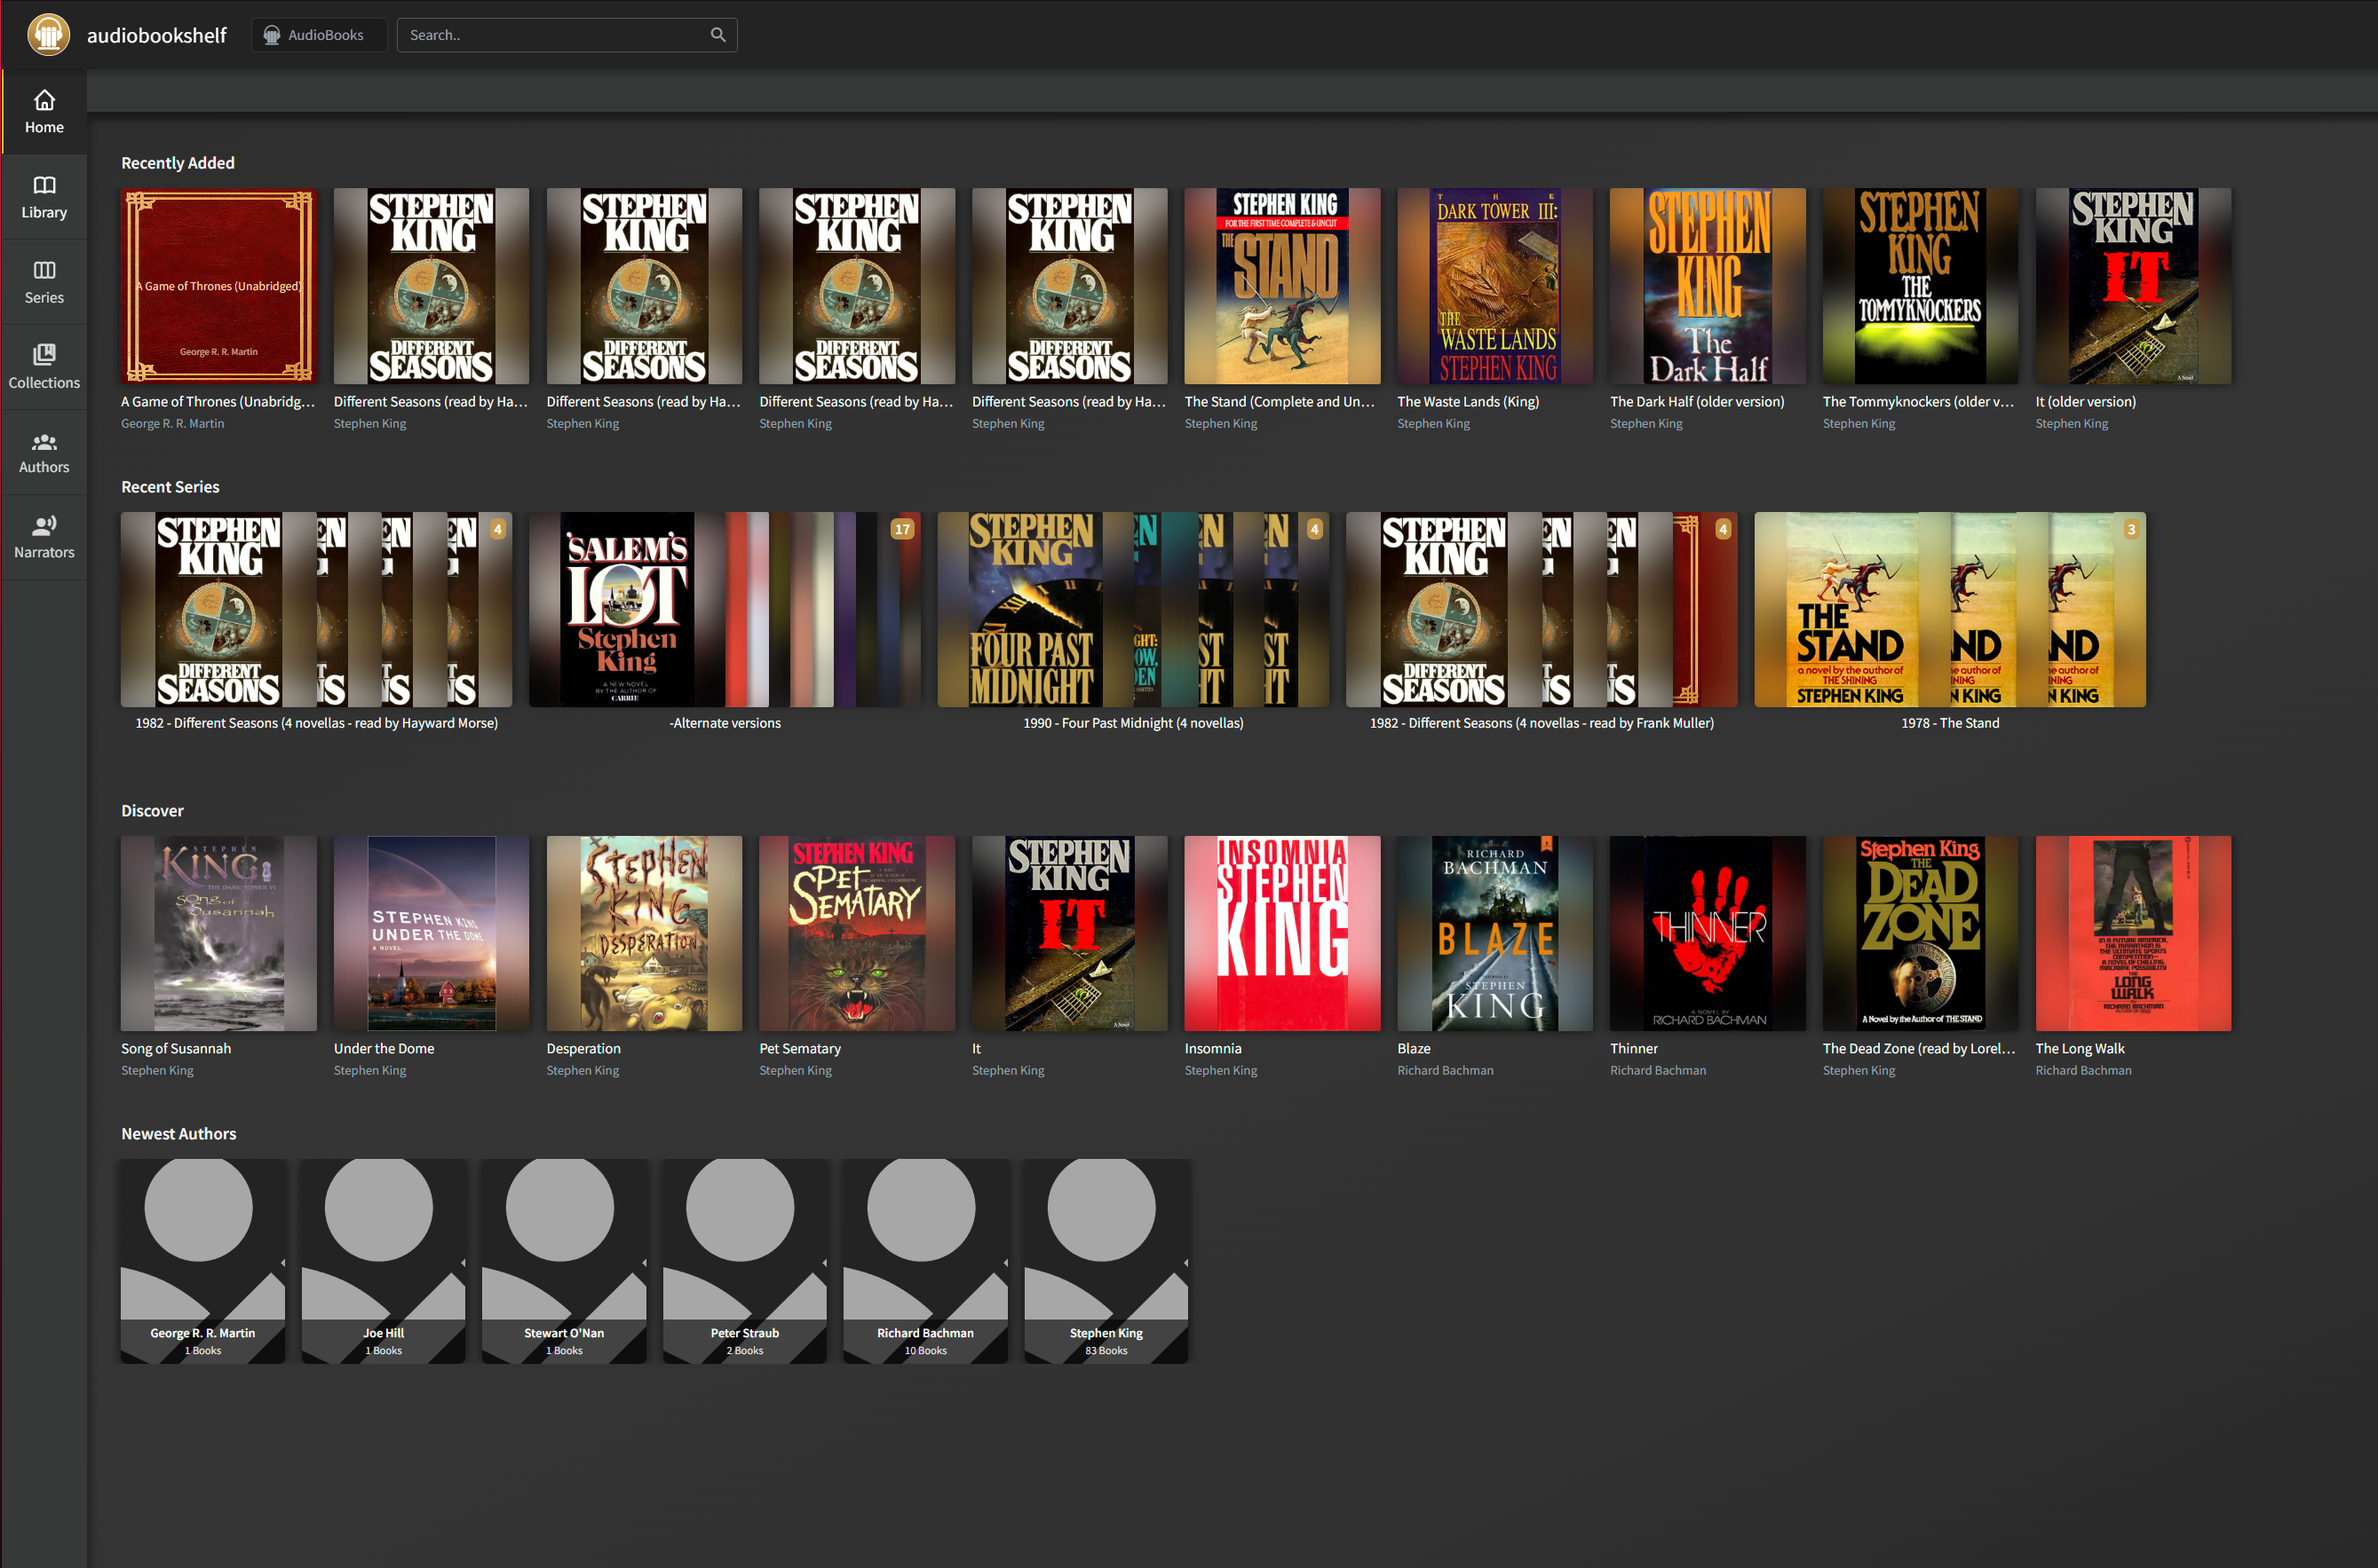Click the search magnifier icon
The height and width of the screenshot is (1568, 2378).
pyautogui.click(x=717, y=35)
